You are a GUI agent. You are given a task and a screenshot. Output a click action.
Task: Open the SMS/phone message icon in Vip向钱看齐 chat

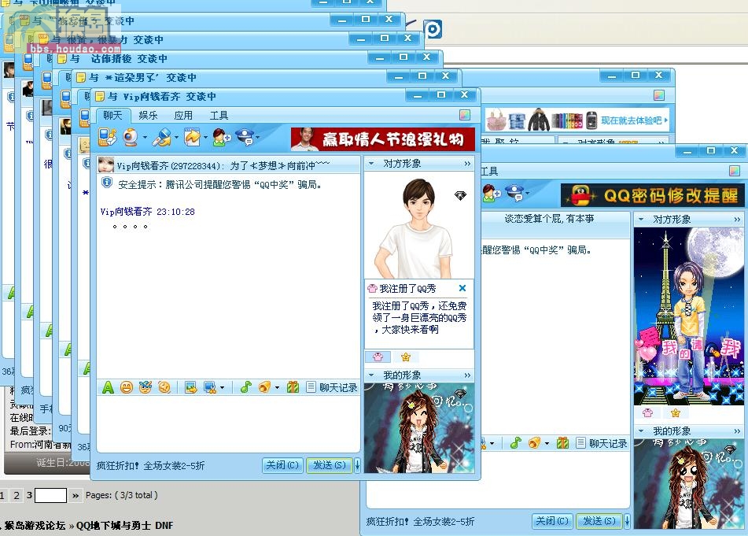[107, 137]
